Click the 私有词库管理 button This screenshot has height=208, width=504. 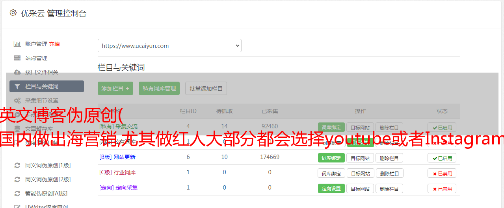pos(159,88)
